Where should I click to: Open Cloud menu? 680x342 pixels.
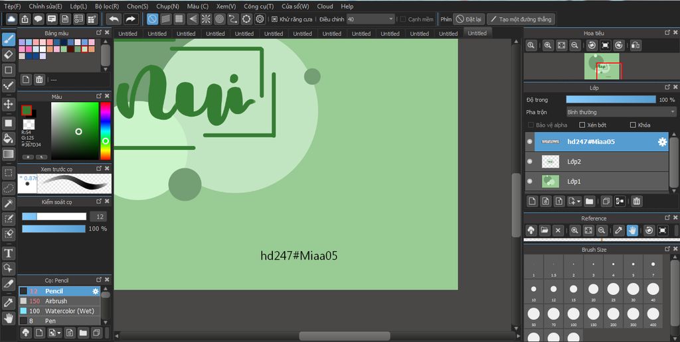[x=325, y=7]
